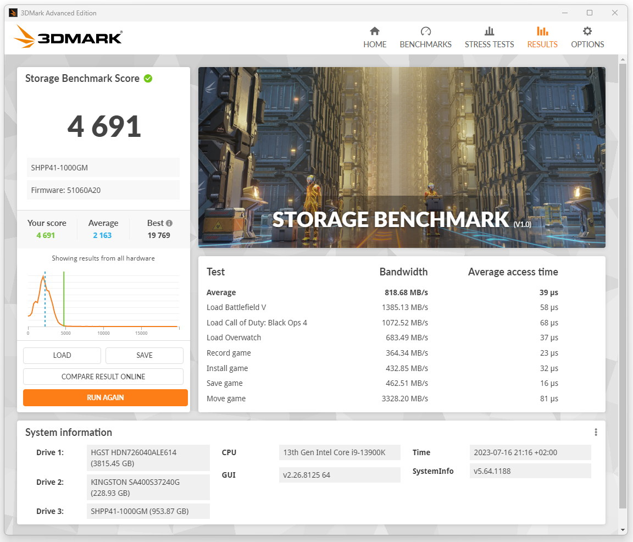
Task: Click the SHPP41-1000GM device name field
Action: click(x=103, y=168)
